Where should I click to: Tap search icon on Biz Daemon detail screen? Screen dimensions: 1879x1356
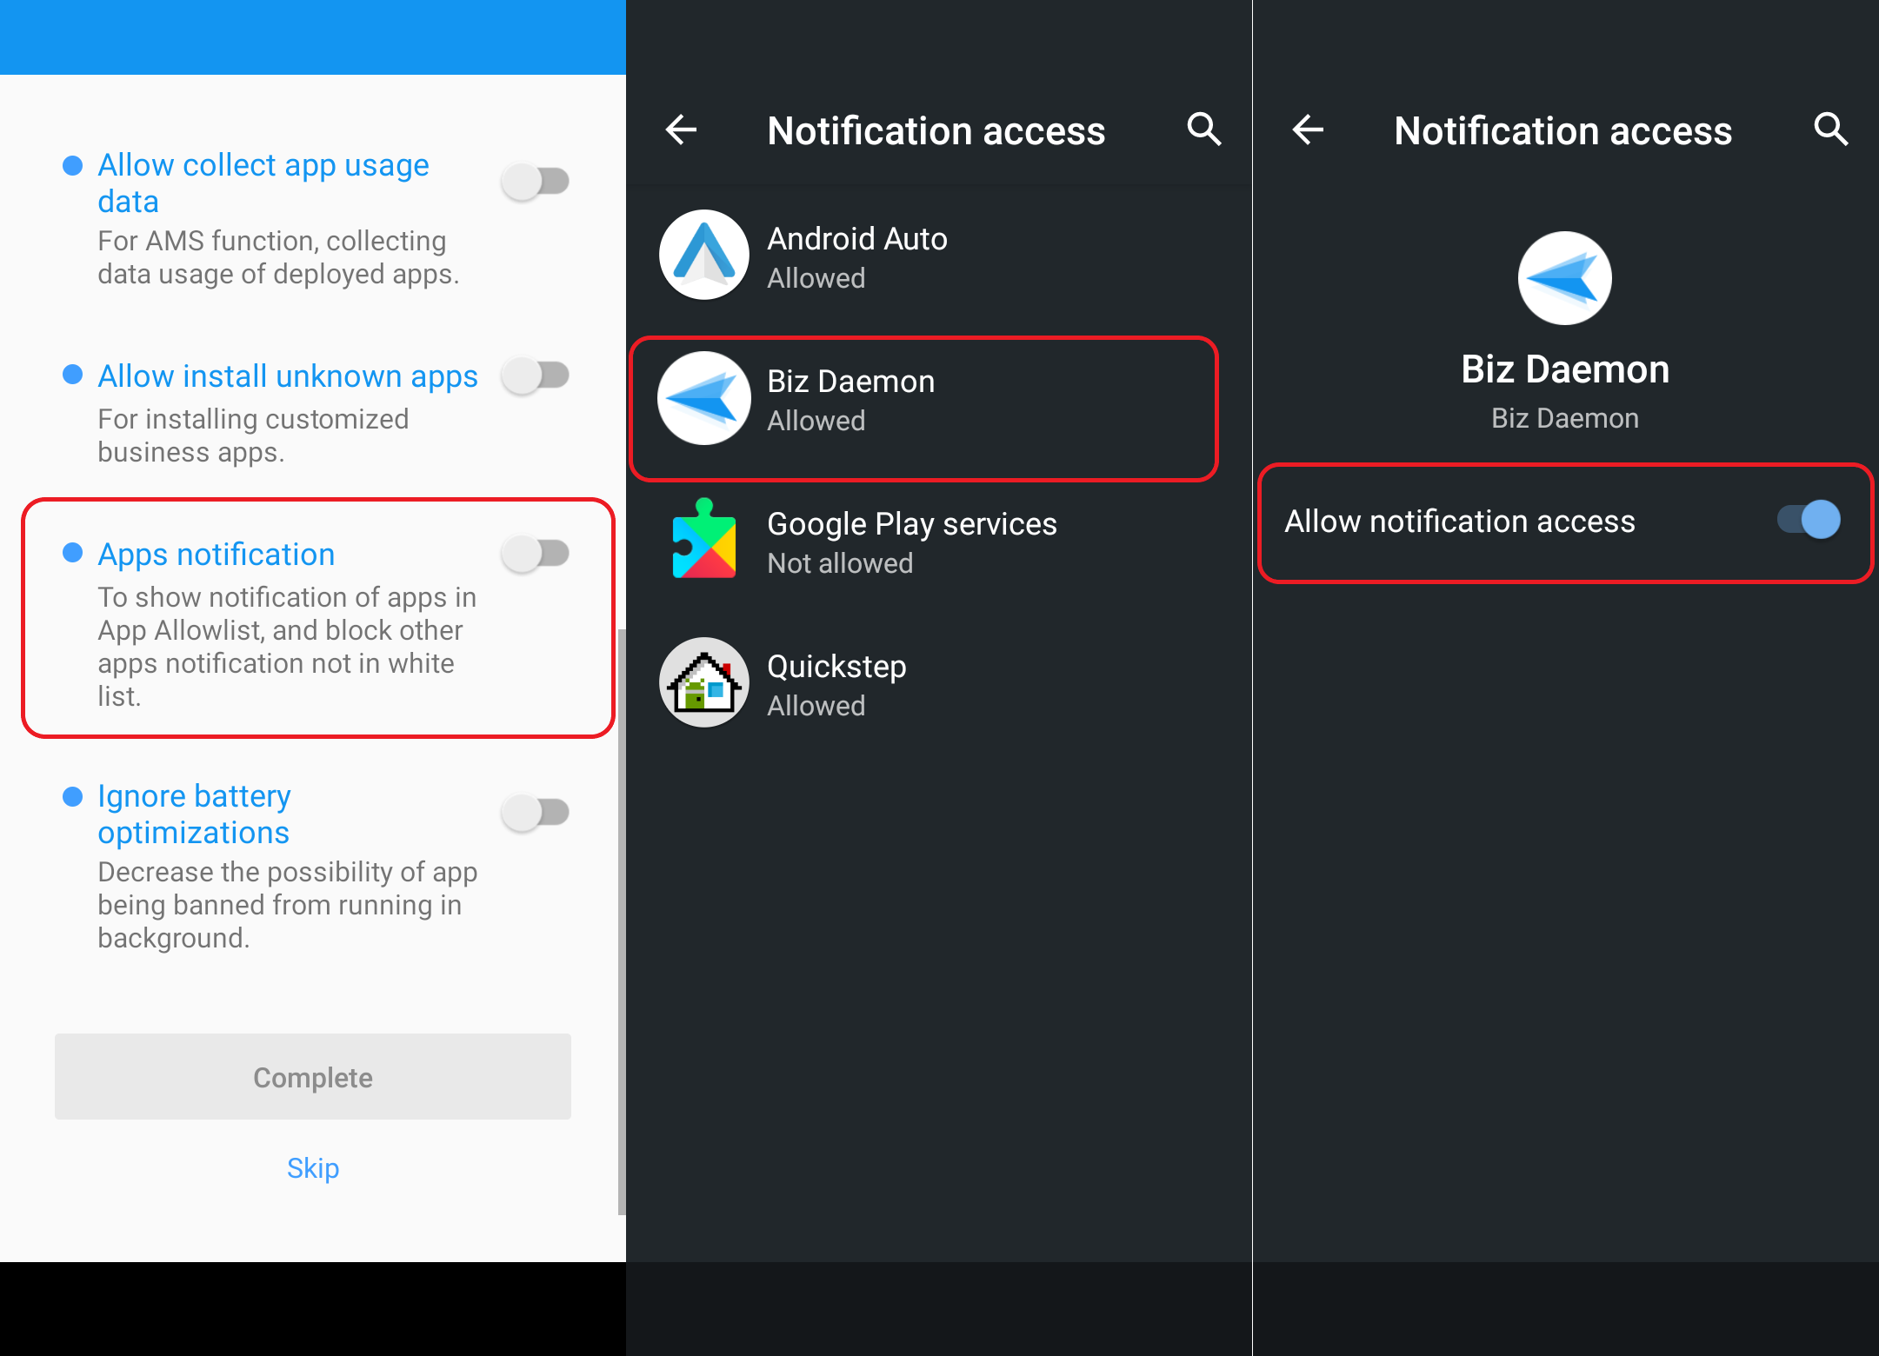[1830, 130]
